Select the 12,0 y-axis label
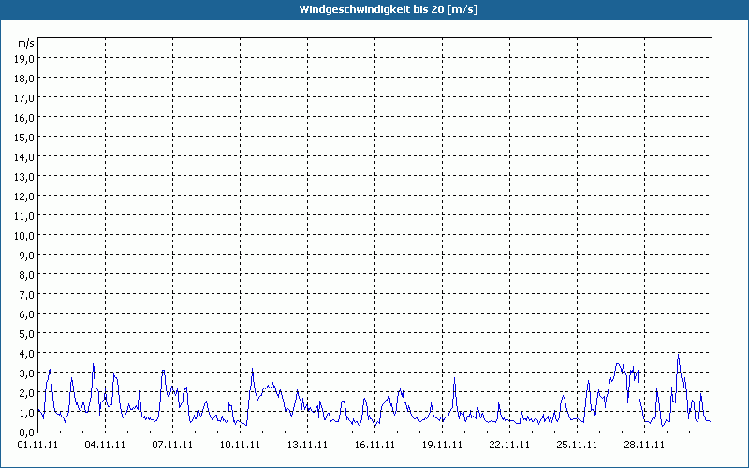 [24, 197]
